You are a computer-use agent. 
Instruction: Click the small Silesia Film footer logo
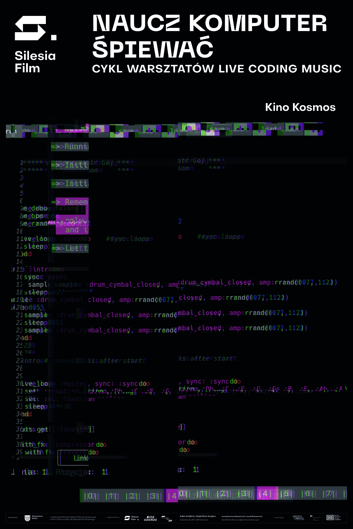[x=131, y=518]
